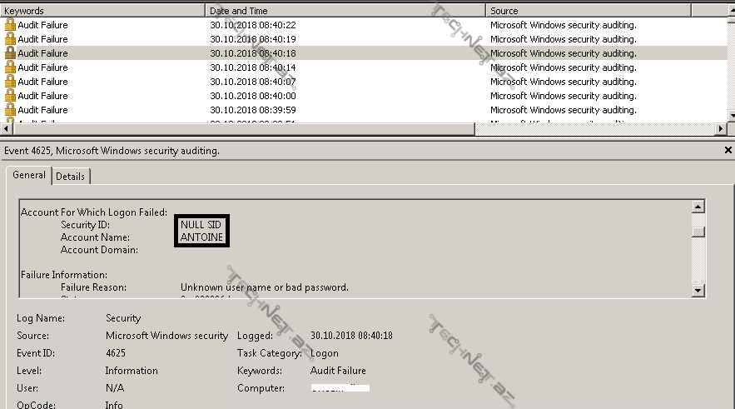The height and width of the screenshot is (409, 735).
Task: Click lock icon of 08:39:59 audit event
Action: tap(10, 110)
